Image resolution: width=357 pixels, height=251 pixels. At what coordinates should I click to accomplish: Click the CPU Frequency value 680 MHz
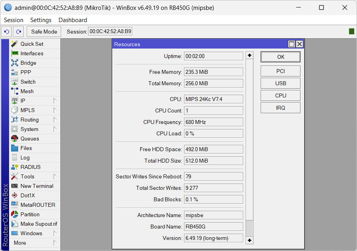pyautogui.click(x=214, y=122)
